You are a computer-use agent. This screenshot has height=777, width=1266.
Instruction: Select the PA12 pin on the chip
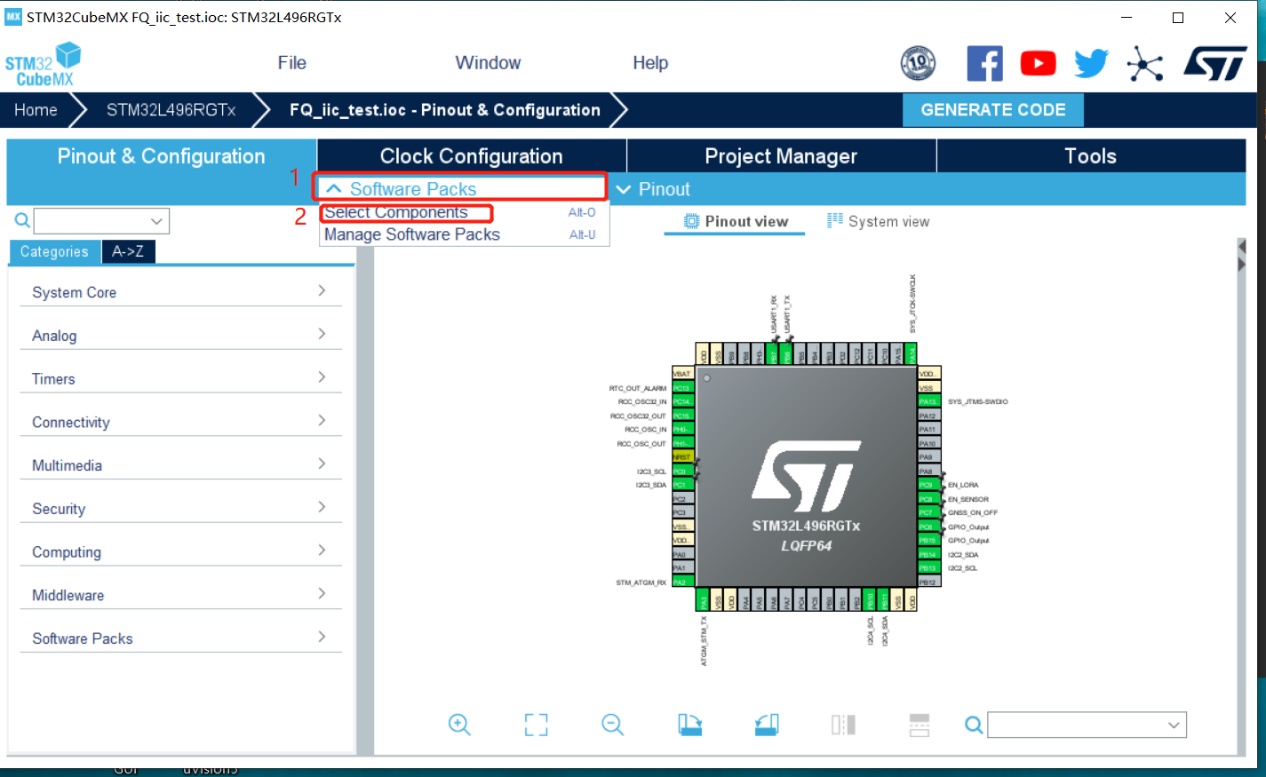[928, 416]
